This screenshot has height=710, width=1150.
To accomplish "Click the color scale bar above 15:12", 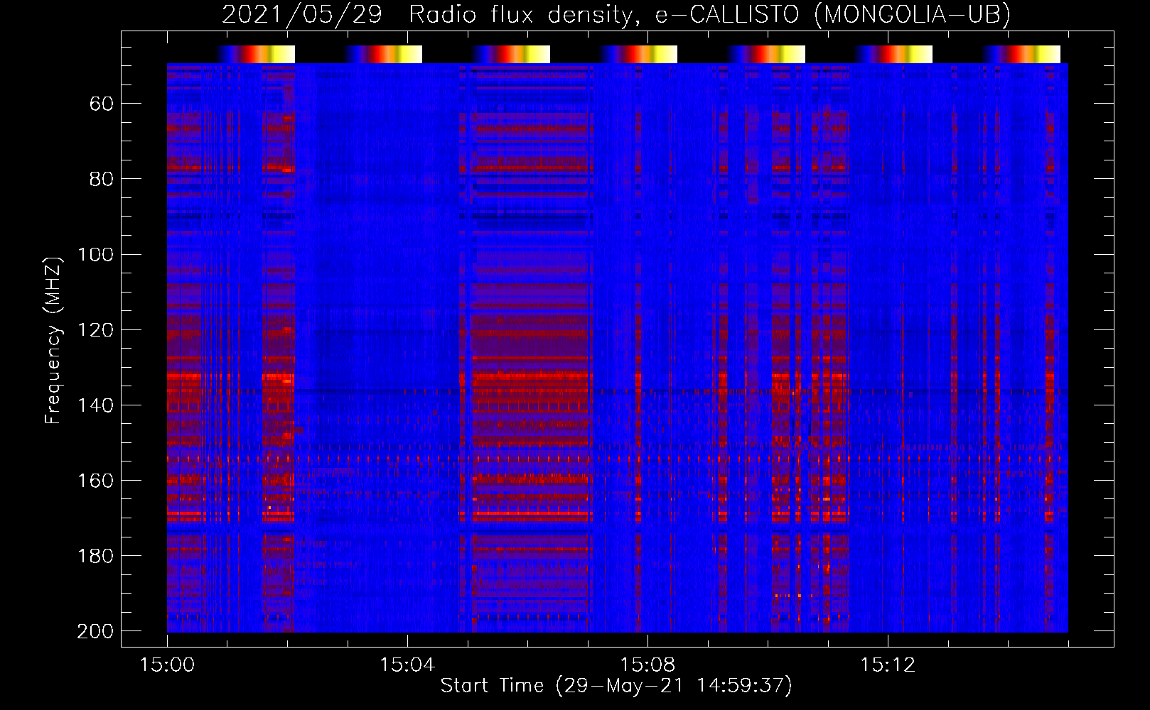I will click(x=893, y=54).
